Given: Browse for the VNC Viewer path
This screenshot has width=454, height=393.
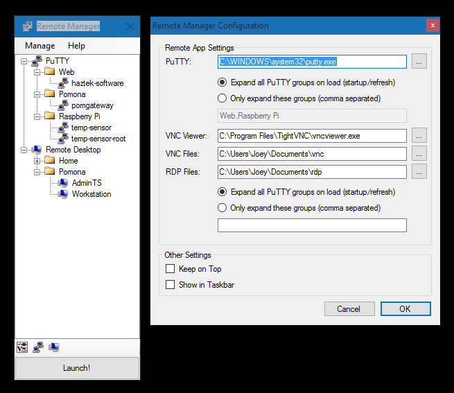Looking at the screenshot, I should (x=419, y=135).
